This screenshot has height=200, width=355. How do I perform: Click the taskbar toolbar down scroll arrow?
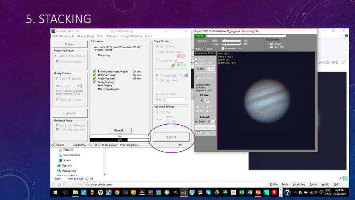(280, 194)
